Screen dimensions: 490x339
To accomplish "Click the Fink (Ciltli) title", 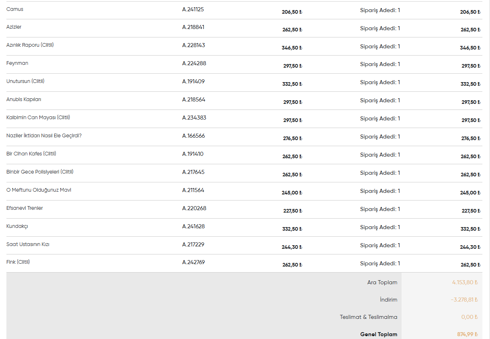I will coord(18,262).
